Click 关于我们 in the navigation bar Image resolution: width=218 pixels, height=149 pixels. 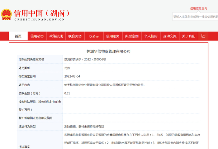189,36
